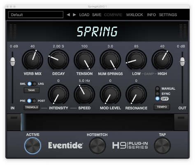195x165 pixels.
Task: Click the 5.0 Hz speed value
Action: click(x=84, y=80)
